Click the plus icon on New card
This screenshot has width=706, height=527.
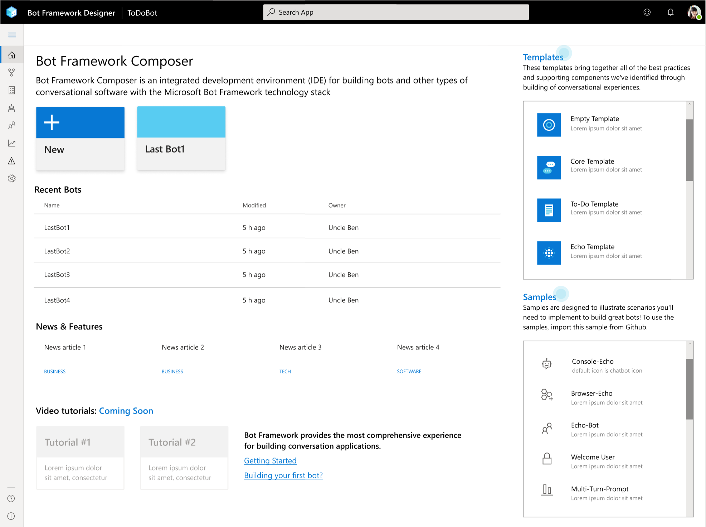pyautogui.click(x=52, y=122)
